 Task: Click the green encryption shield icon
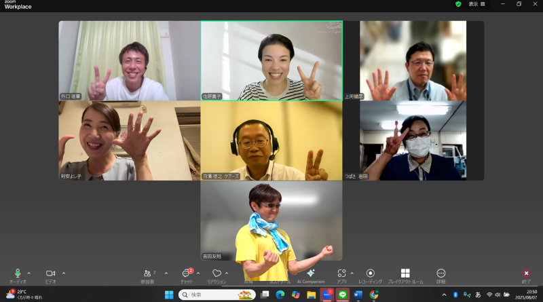point(458,4)
